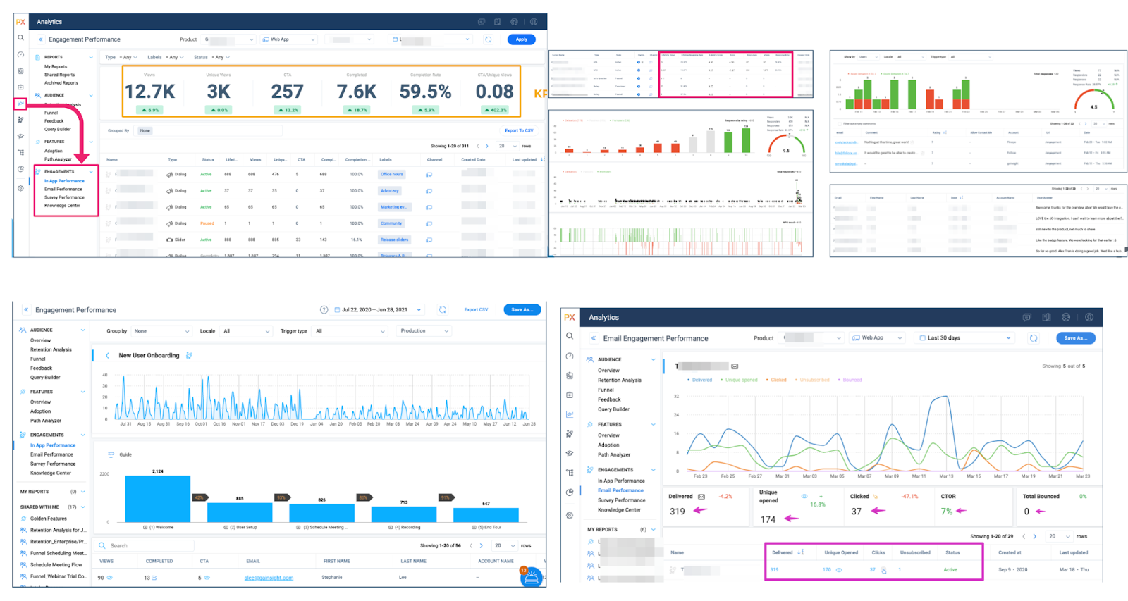The height and width of the screenshot is (601, 1128).
Task: Toggle Unique opened series in chart legend
Action: 739,380
